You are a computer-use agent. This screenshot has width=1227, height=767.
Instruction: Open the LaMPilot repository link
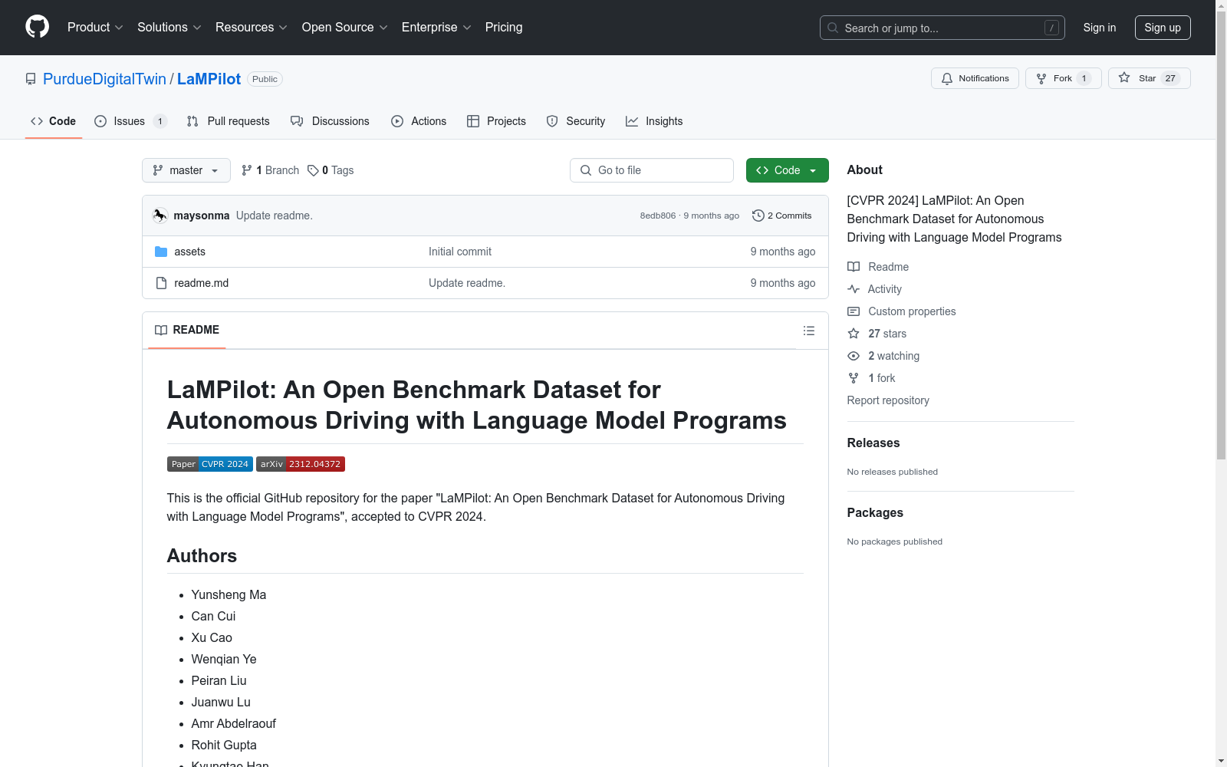coord(209,79)
